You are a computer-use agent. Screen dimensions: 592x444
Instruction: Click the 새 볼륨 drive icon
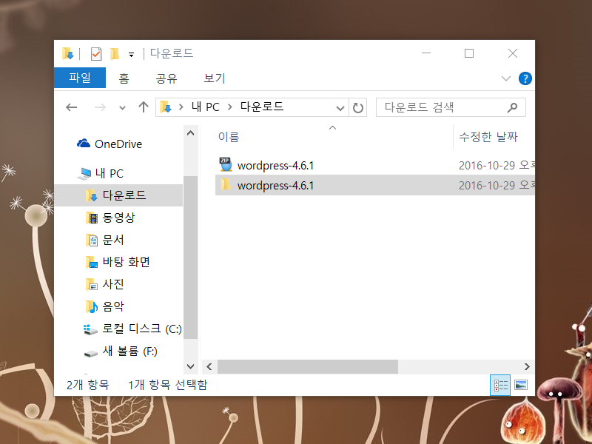(x=90, y=354)
